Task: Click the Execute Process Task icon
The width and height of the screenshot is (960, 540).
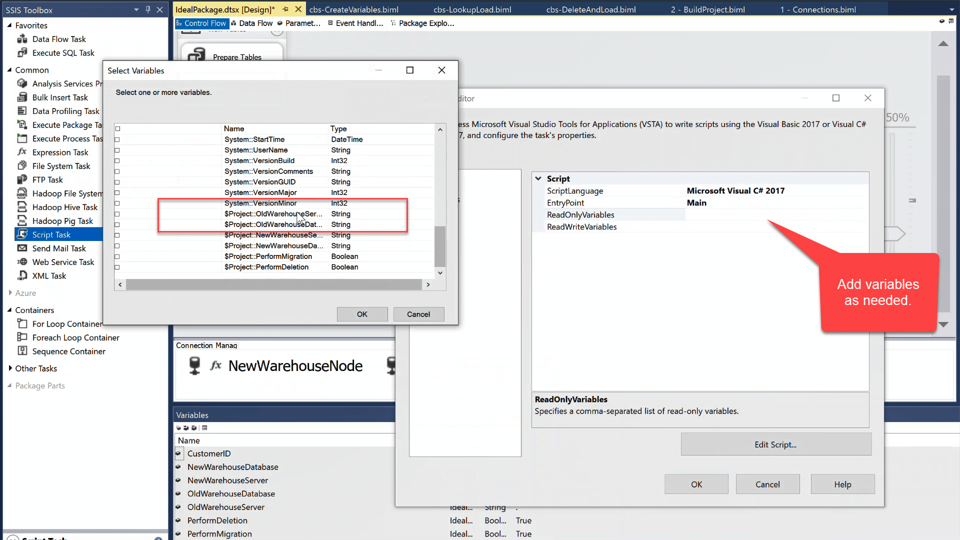Action: (x=22, y=138)
